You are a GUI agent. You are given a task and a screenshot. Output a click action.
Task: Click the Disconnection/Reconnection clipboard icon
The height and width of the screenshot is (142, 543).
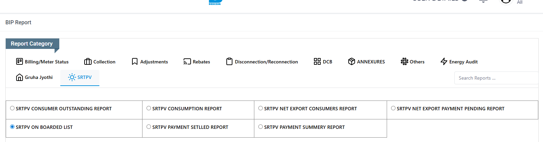[x=229, y=61]
